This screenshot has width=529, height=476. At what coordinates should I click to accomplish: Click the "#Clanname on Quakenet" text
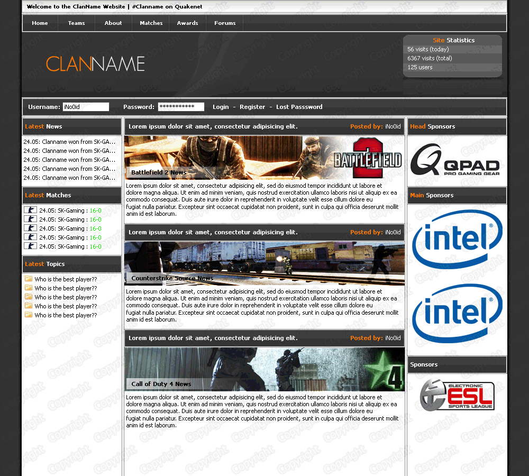tap(167, 6)
